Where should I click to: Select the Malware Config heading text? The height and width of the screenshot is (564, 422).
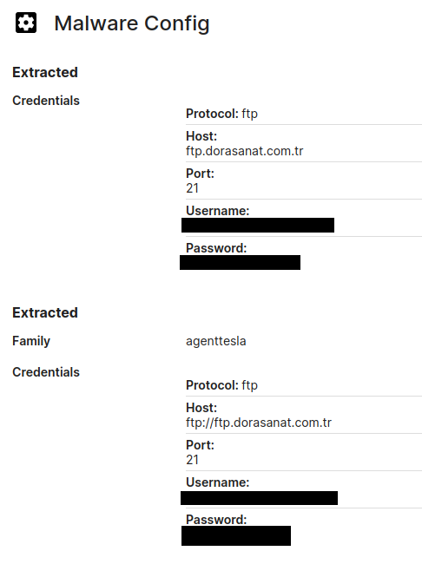point(132,23)
